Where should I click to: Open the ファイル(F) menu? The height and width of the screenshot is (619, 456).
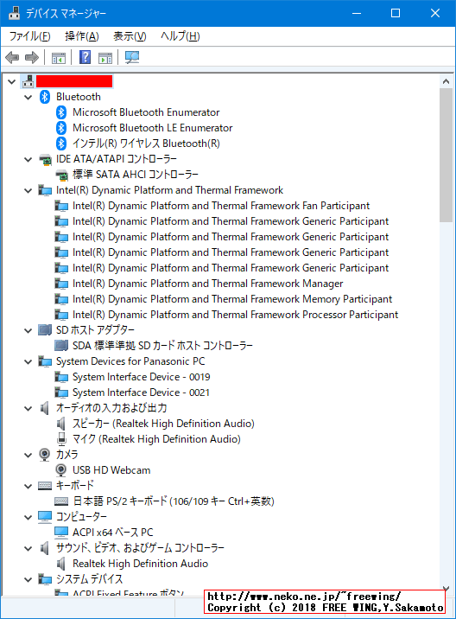pos(29,36)
